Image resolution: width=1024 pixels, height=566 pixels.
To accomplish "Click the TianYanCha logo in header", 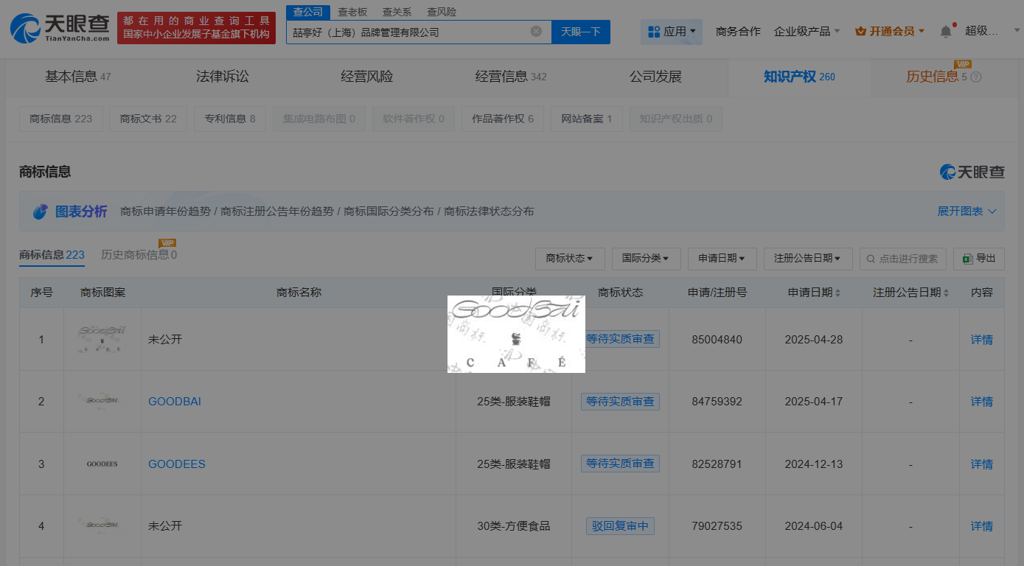I will pos(58,28).
